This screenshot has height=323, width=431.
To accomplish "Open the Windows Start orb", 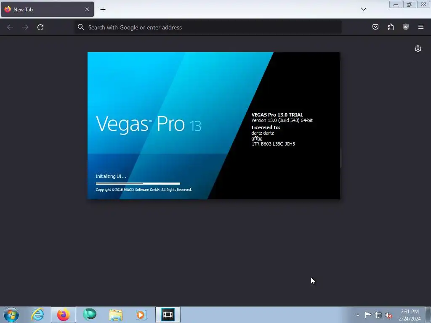I will pos(11,315).
